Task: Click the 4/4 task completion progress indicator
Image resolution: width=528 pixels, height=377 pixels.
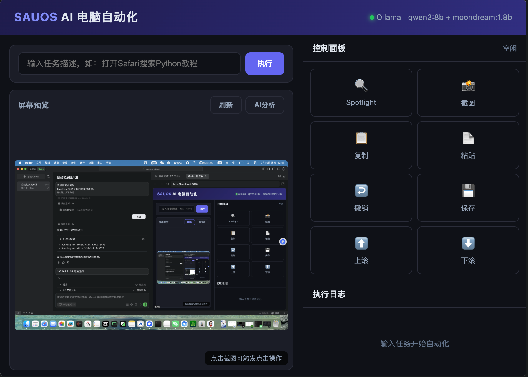Action: pos(140,285)
